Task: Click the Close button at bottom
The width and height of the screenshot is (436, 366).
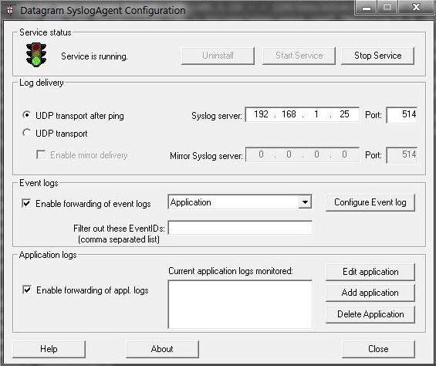Action: (x=378, y=349)
